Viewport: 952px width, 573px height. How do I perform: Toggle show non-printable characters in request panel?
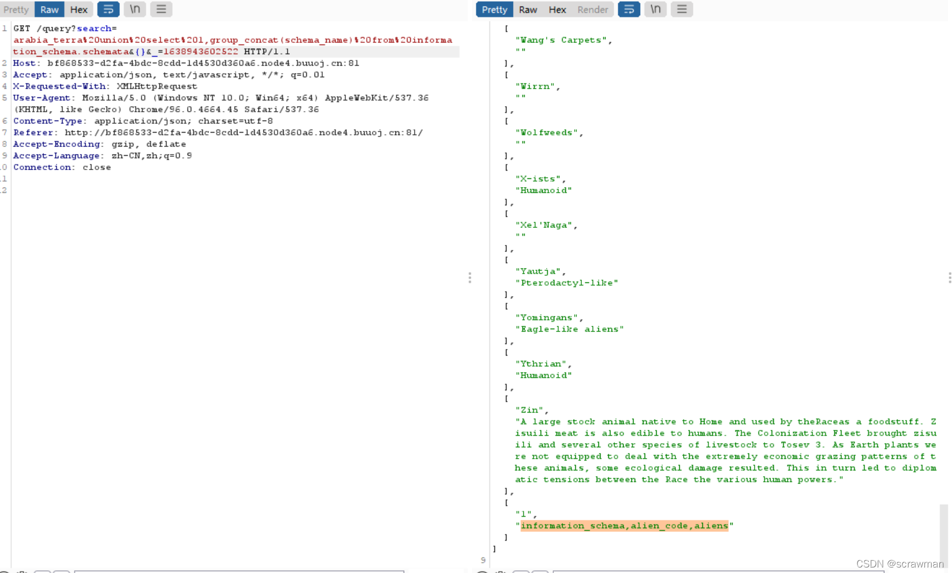point(135,9)
